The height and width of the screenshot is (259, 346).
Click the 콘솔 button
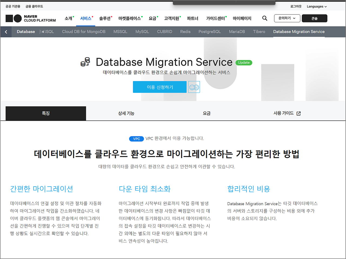coord(314,18)
